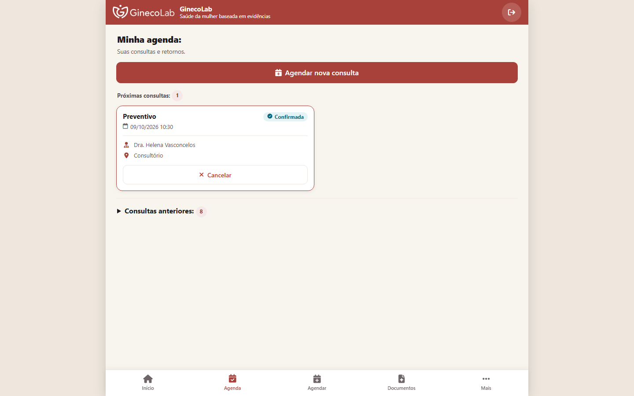Screen dimensions: 634x396
Task: Click the logout icon in the header
Action: tap(512, 12)
